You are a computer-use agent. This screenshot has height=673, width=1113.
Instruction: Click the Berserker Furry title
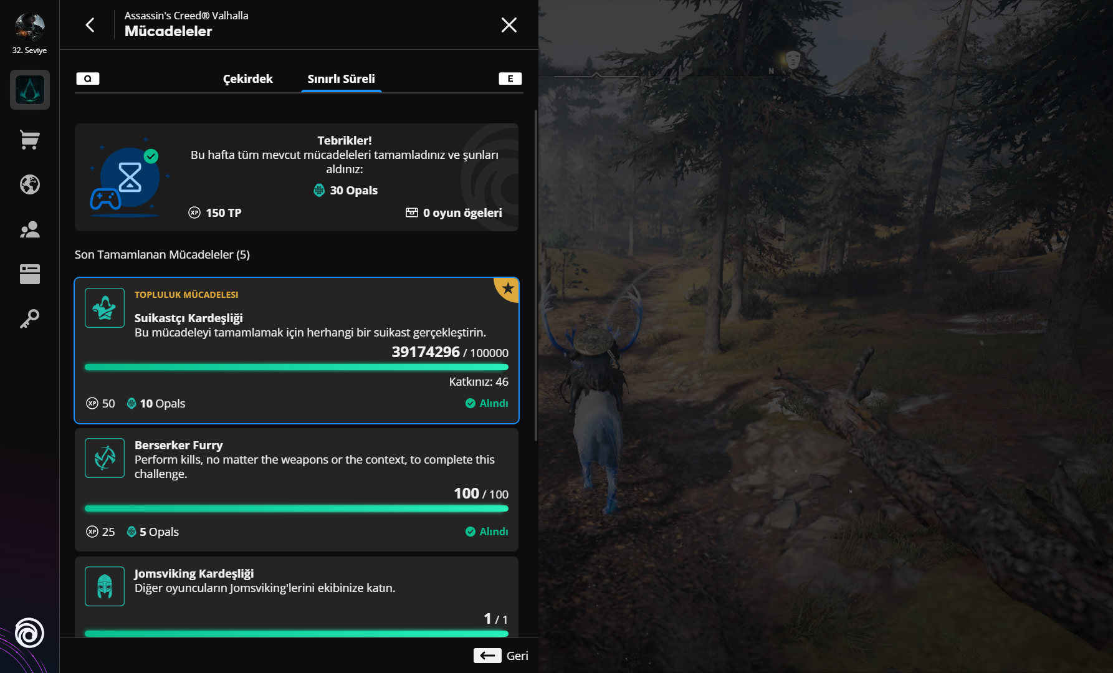click(178, 445)
